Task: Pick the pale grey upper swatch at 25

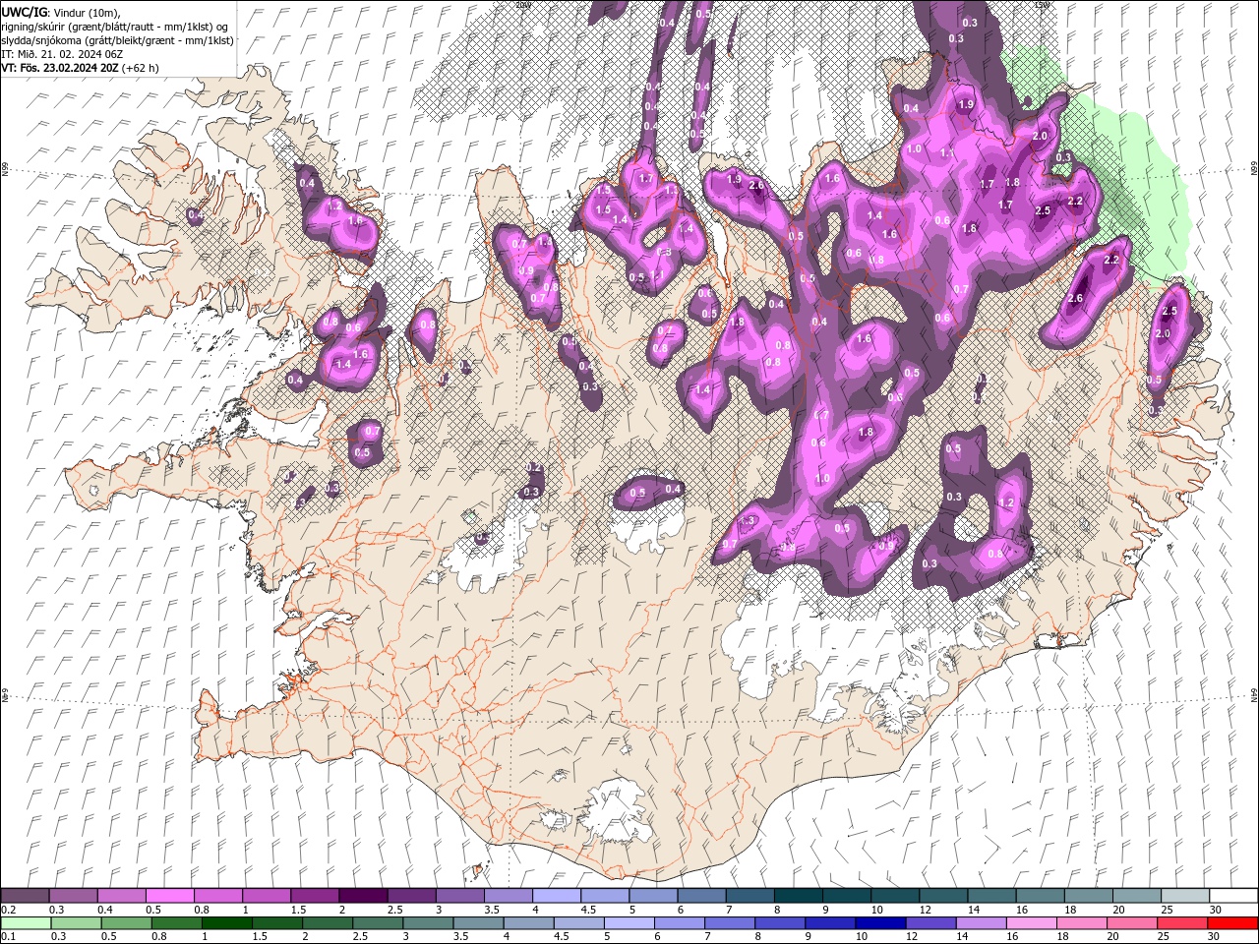Action: tap(1183, 896)
